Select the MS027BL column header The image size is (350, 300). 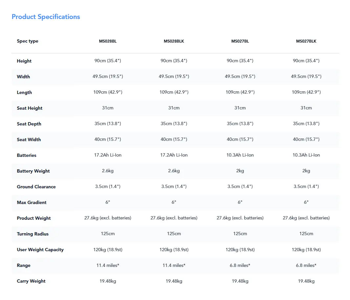tap(240, 41)
